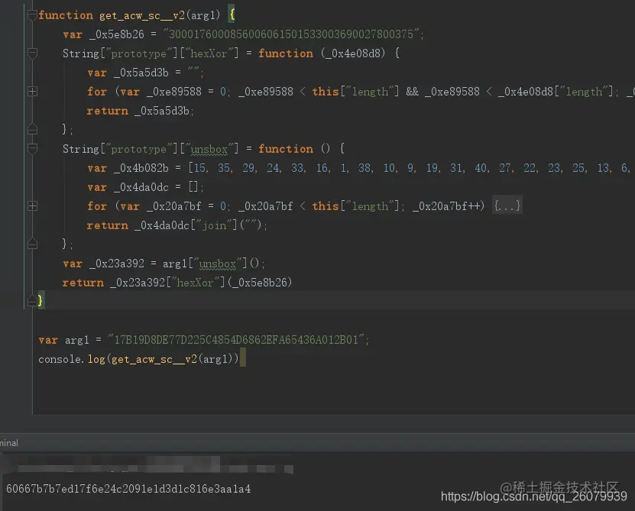Collapse the hexXor function fold marker
Screen dimensions: 635x511
click(x=32, y=53)
